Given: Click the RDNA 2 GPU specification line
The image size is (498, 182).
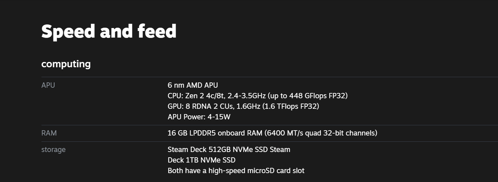Looking at the screenshot, I should pos(244,106).
